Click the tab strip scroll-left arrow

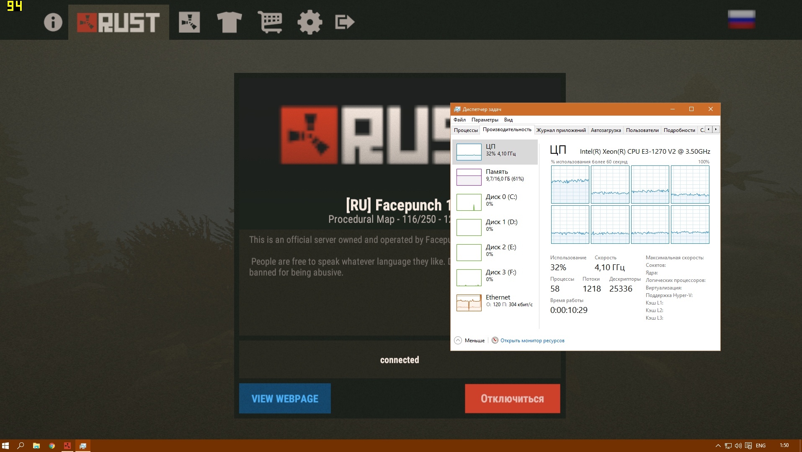pyautogui.click(x=709, y=129)
